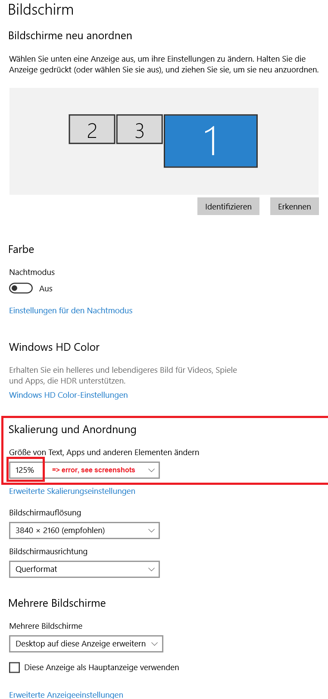Select display 1 in the arrangement
Screen dimensions: 328x699
(211, 141)
